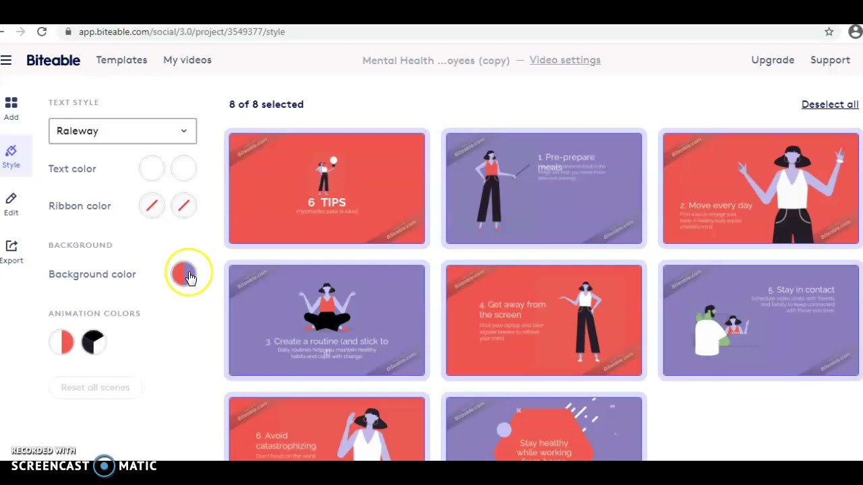Switch to the Edit sidebar tab
The height and width of the screenshot is (485, 863).
(11, 204)
